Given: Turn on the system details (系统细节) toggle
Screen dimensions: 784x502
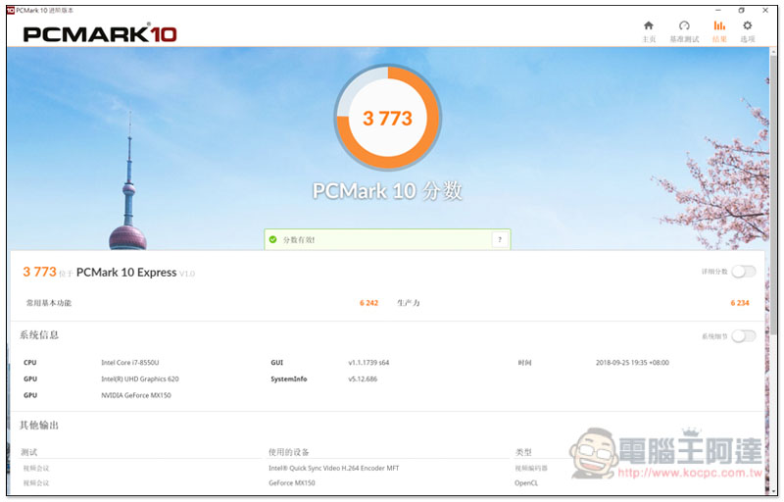Looking at the screenshot, I should coord(743,336).
